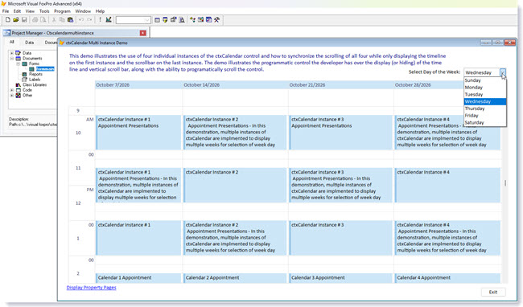Open the Command Window toolbar icon
Image resolution: width=523 pixels, height=307 pixels.
157,20
